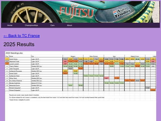
Task: Open the Championships menu item
Action: tap(31, 25)
